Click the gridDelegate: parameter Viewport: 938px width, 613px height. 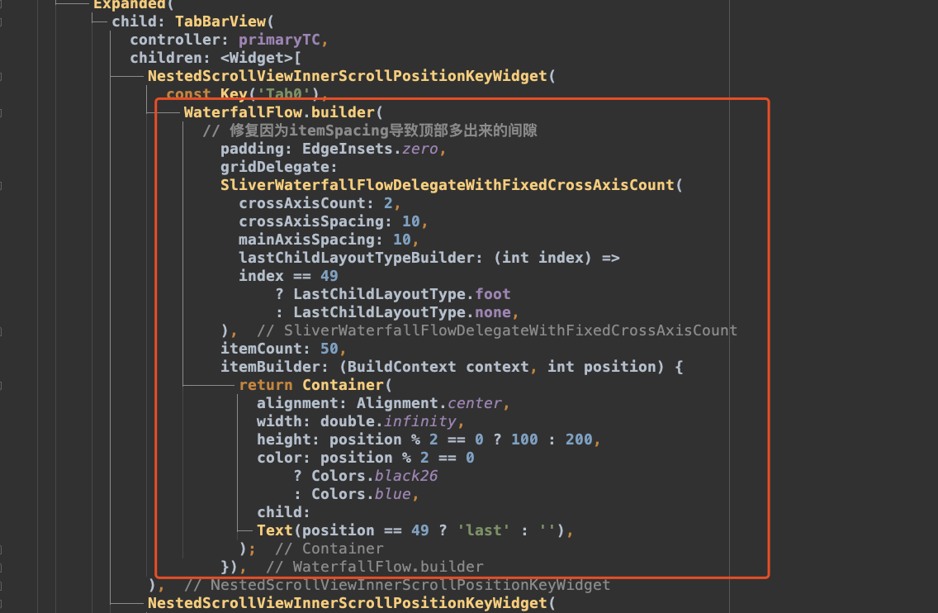tap(279, 167)
